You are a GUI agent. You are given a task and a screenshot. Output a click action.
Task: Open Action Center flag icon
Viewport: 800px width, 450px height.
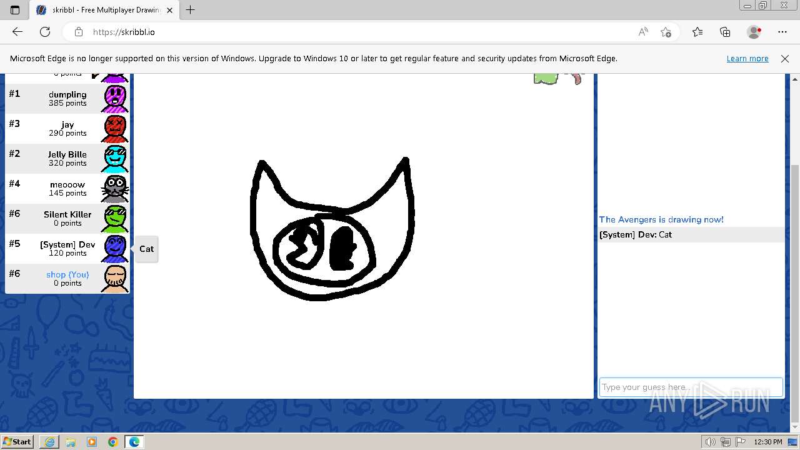tap(739, 442)
